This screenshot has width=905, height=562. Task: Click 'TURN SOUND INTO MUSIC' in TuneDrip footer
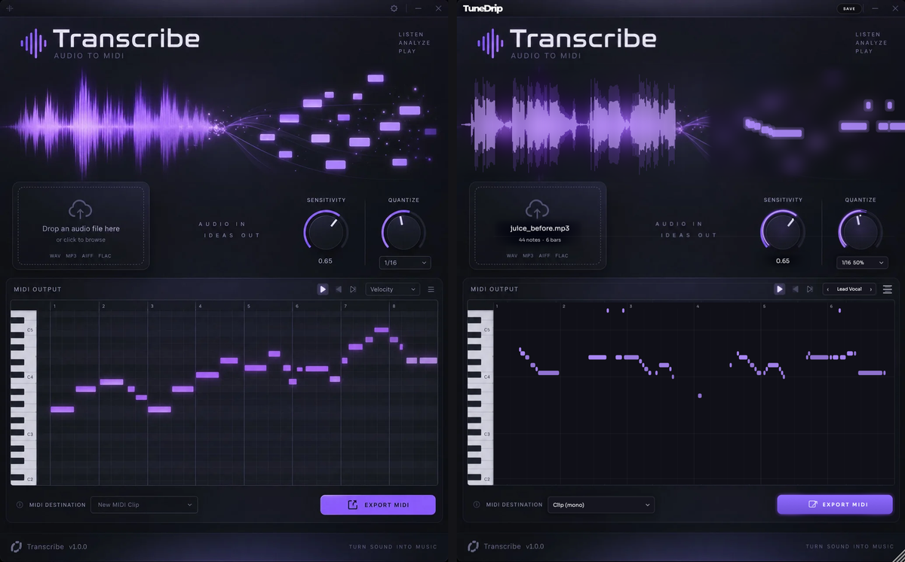tap(849, 546)
